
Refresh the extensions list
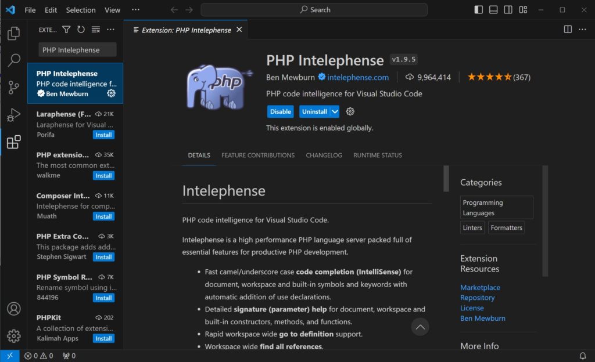point(81,30)
